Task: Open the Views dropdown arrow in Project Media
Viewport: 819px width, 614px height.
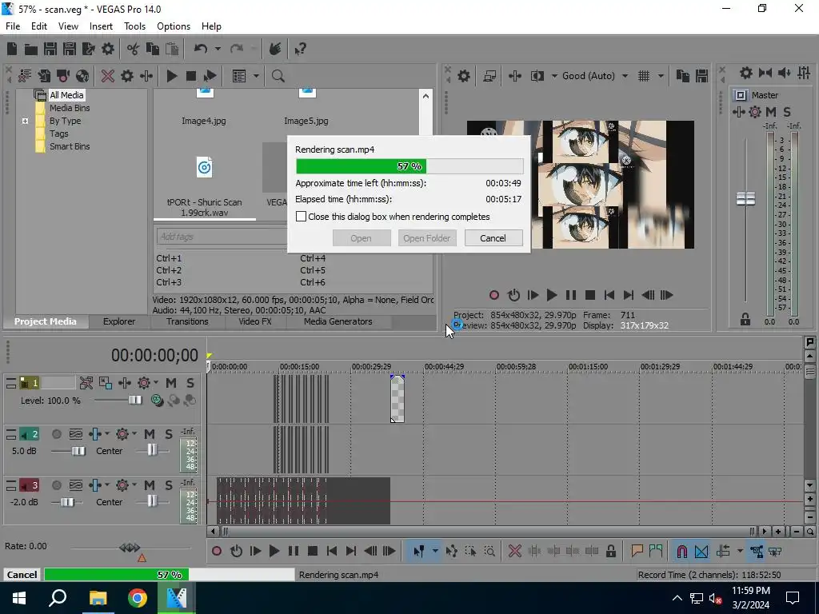Action: [256, 76]
